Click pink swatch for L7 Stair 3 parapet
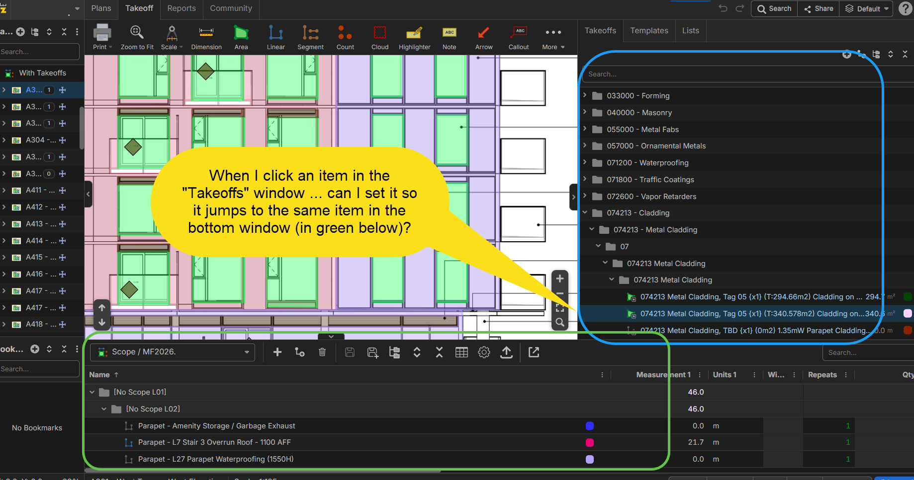 coord(590,442)
